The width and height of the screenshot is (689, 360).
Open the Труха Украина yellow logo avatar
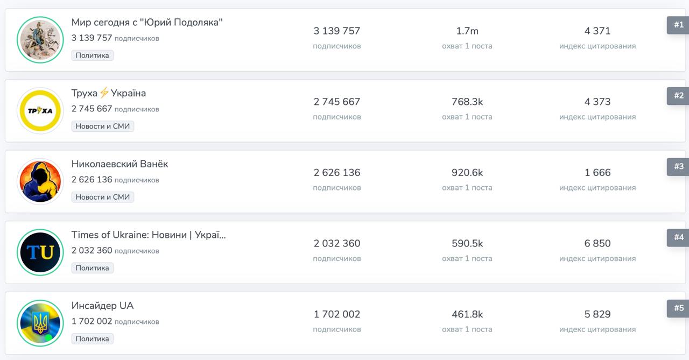(40, 111)
